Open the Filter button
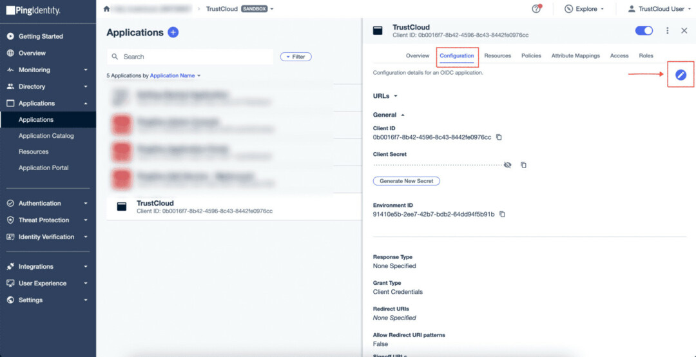This screenshot has width=696, height=357. (x=296, y=57)
